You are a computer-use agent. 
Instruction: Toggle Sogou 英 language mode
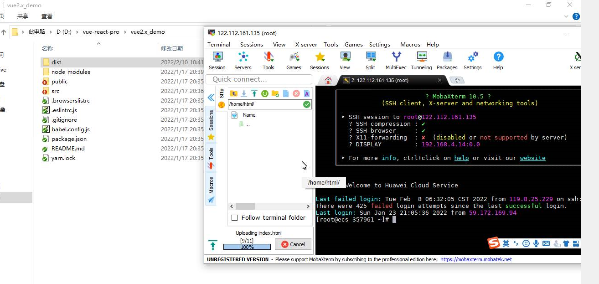pos(506,244)
